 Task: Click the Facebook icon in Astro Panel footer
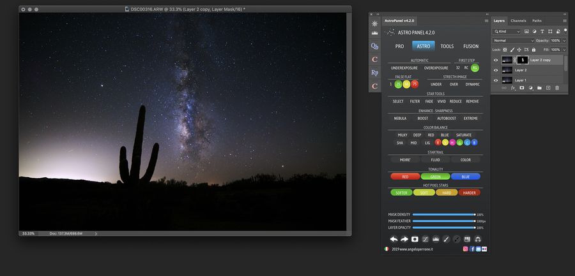(472, 249)
